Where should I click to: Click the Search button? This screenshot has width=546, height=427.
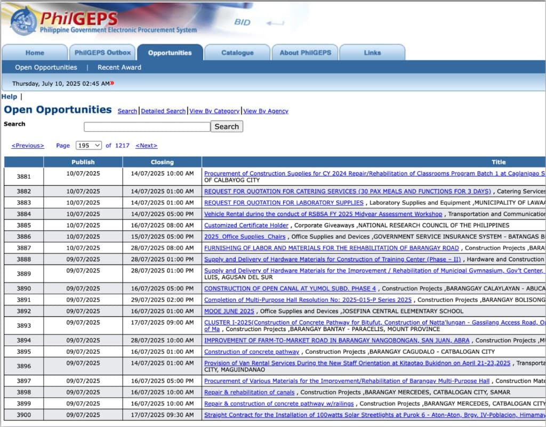coord(227,126)
